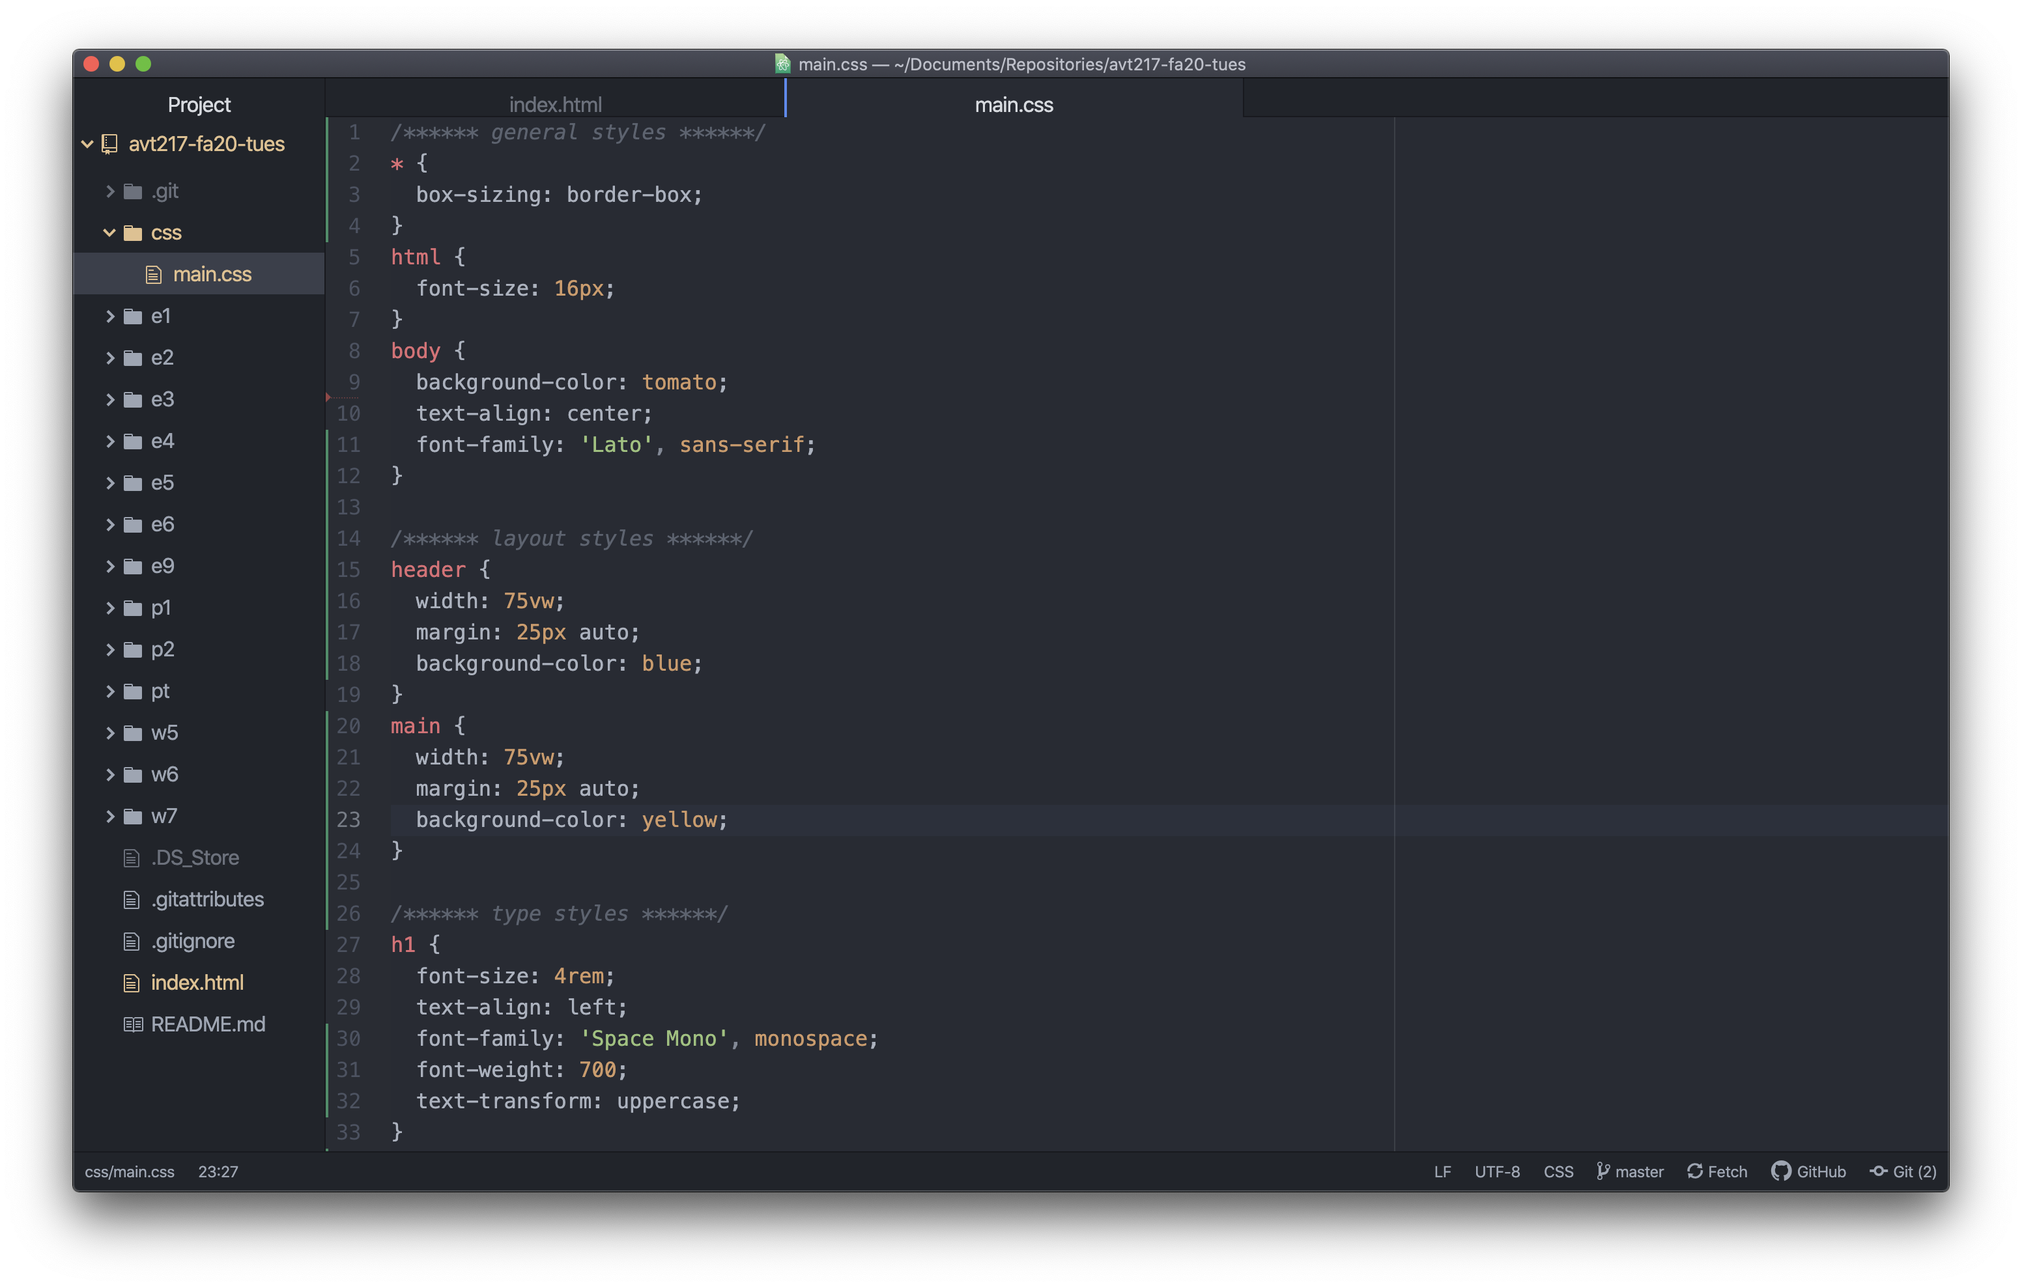The width and height of the screenshot is (2022, 1288).
Task: Expand the e2 folder chevron
Action: [x=110, y=357]
